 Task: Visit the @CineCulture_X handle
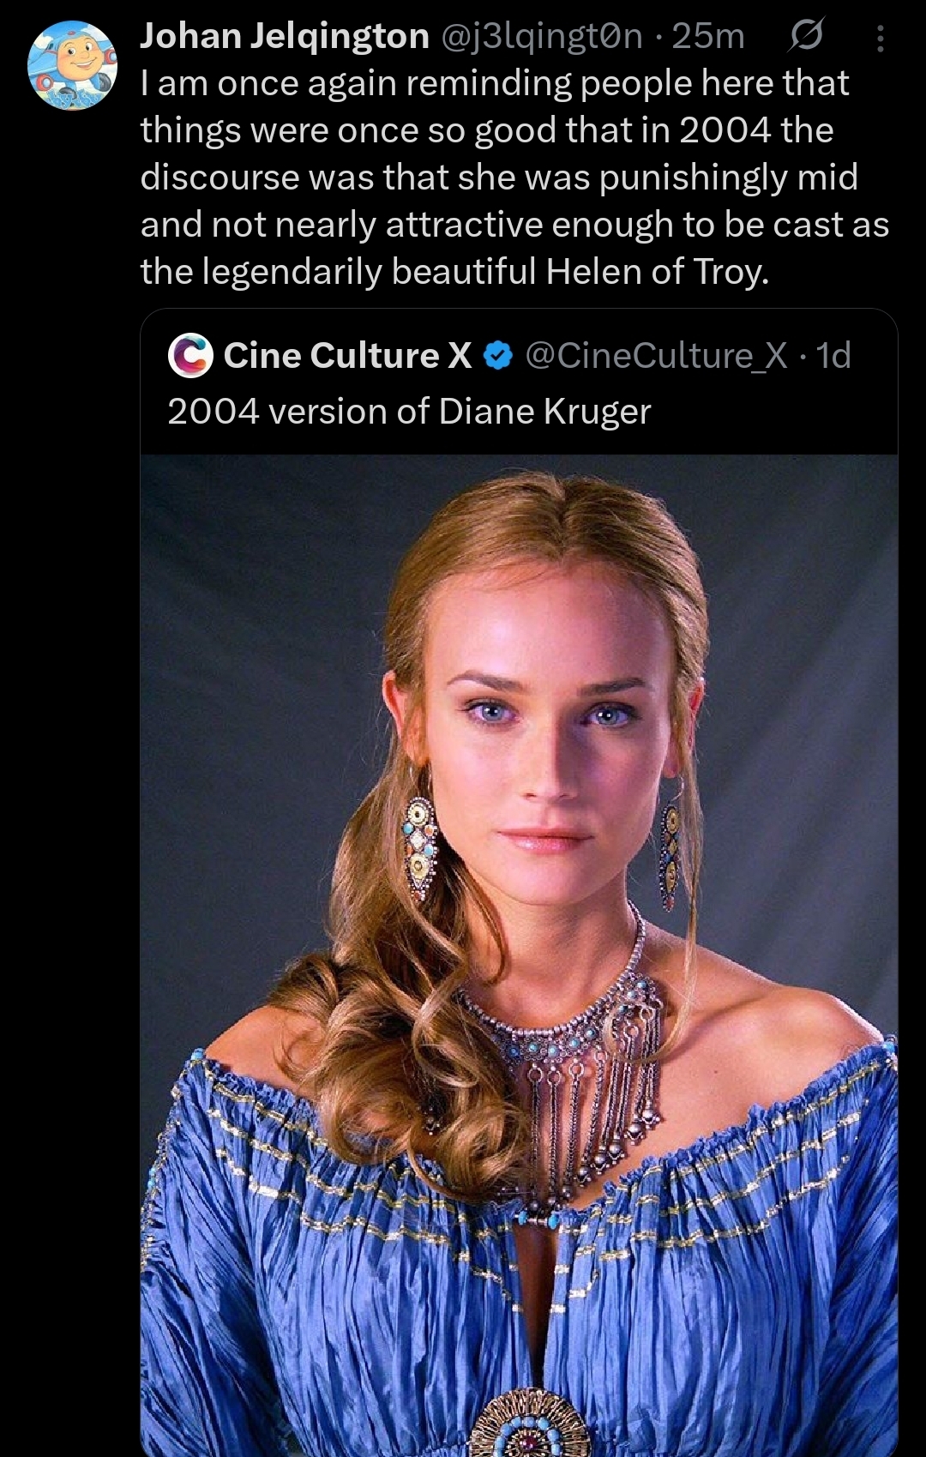coord(655,355)
